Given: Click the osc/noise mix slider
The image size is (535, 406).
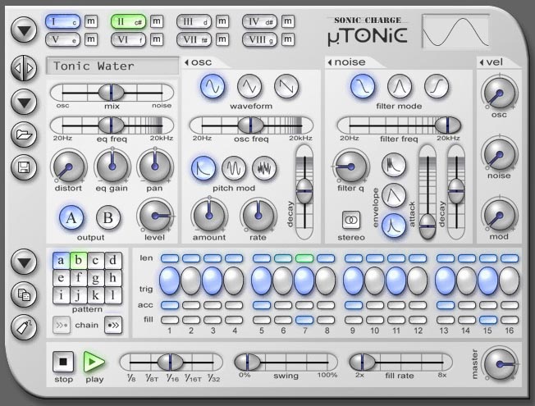Looking at the screenshot, I should 112,93.
